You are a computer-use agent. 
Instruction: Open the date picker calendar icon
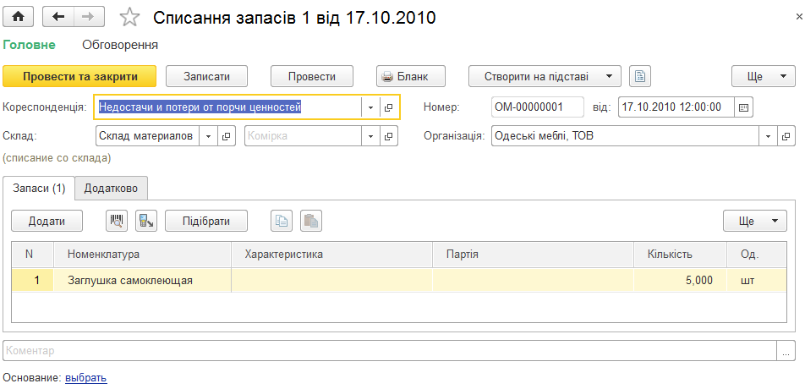(x=743, y=107)
